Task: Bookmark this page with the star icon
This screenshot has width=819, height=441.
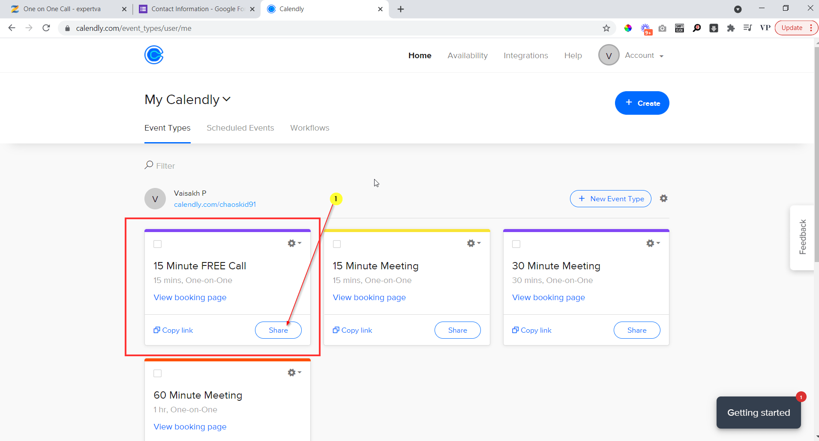Action: tap(606, 28)
